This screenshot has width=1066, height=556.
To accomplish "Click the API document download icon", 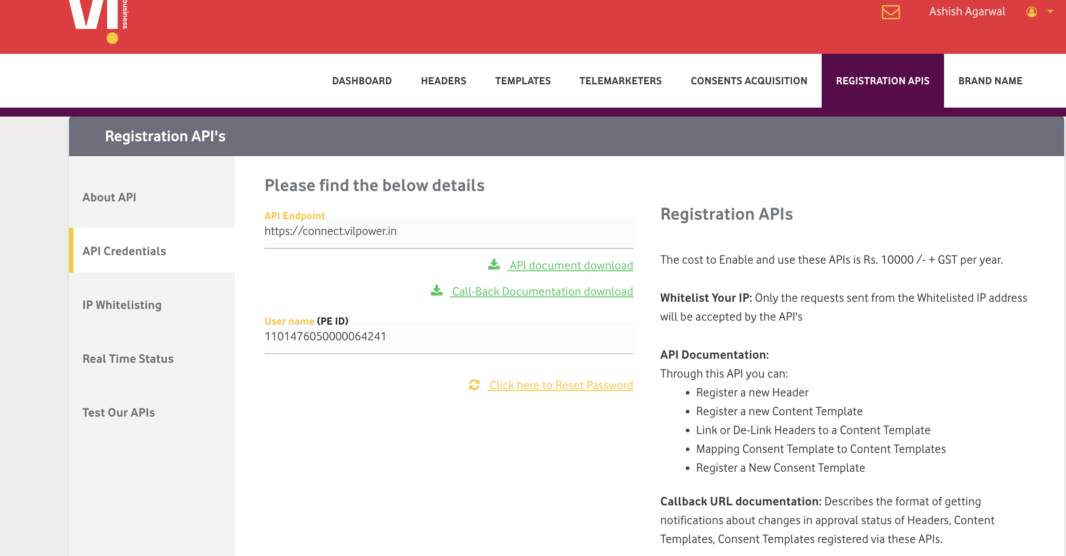I will pyautogui.click(x=494, y=264).
